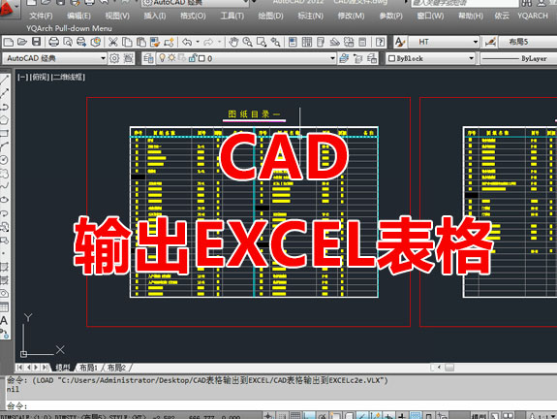Click the horizontal scrollbar thumb below the drawing

click(449, 367)
